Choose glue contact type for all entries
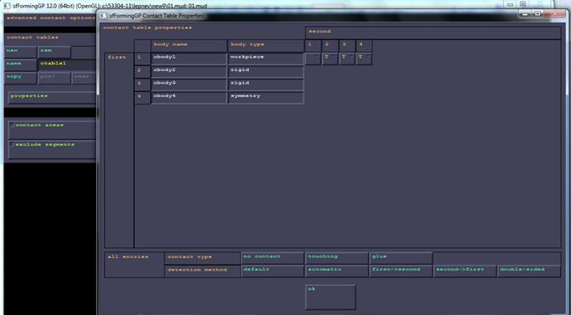This screenshot has height=315, width=571. pyautogui.click(x=401, y=258)
